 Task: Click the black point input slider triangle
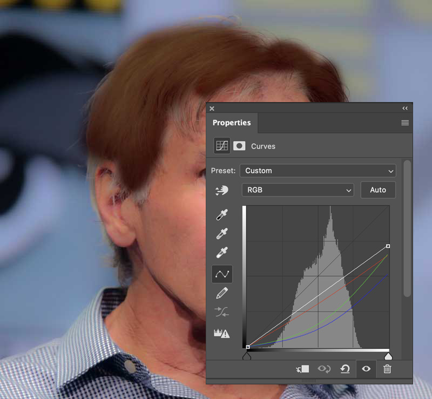(x=247, y=356)
